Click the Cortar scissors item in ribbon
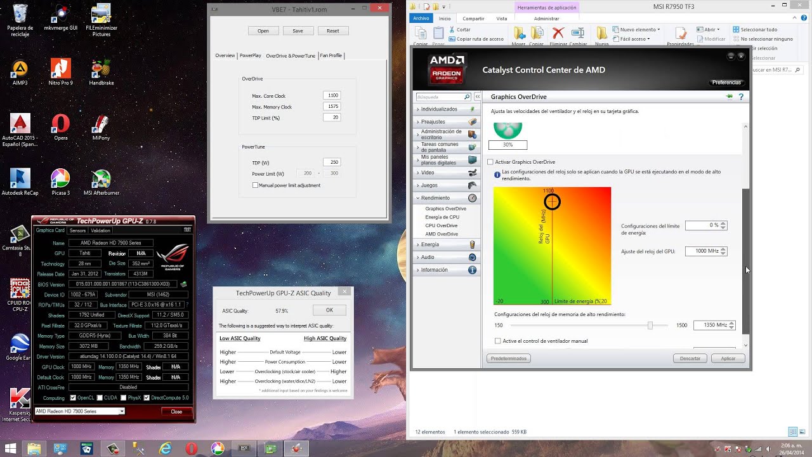Image resolution: width=812 pixels, height=457 pixels. coord(460,30)
